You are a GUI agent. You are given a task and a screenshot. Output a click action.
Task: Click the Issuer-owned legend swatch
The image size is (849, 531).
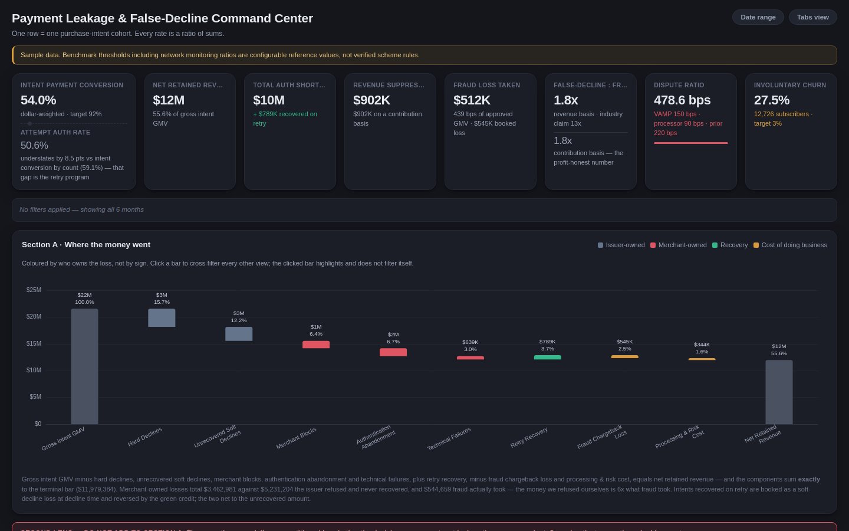[600, 245]
